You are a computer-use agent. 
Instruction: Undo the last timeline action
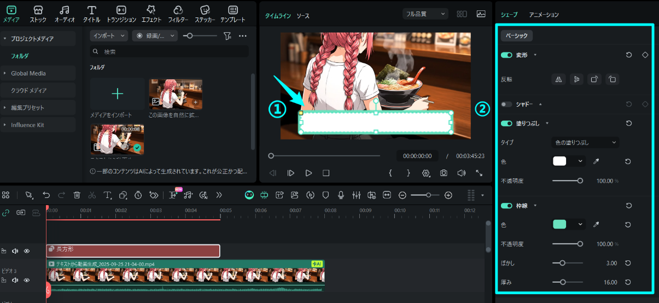[46, 195]
